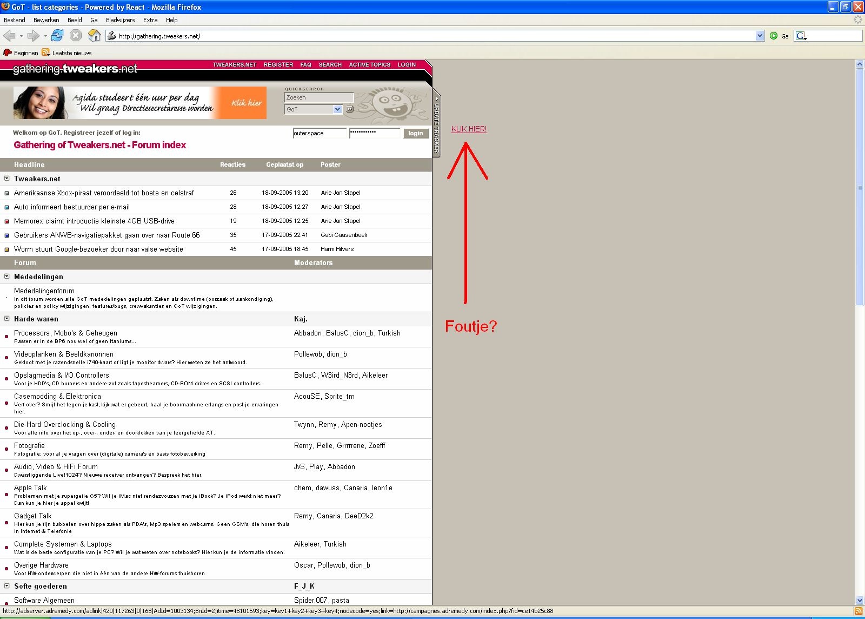This screenshot has height=619, width=865.
Task: Click the Firefox Forward arrow button
Action: pos(33,36)
